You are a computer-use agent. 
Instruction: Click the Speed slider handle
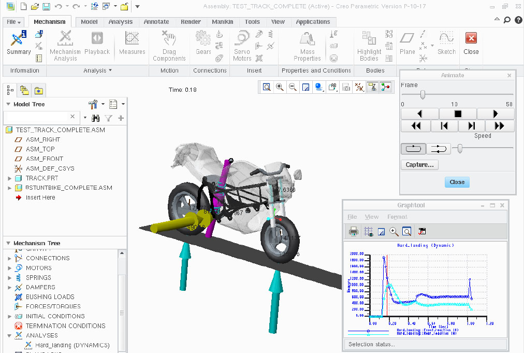[460, 149]
